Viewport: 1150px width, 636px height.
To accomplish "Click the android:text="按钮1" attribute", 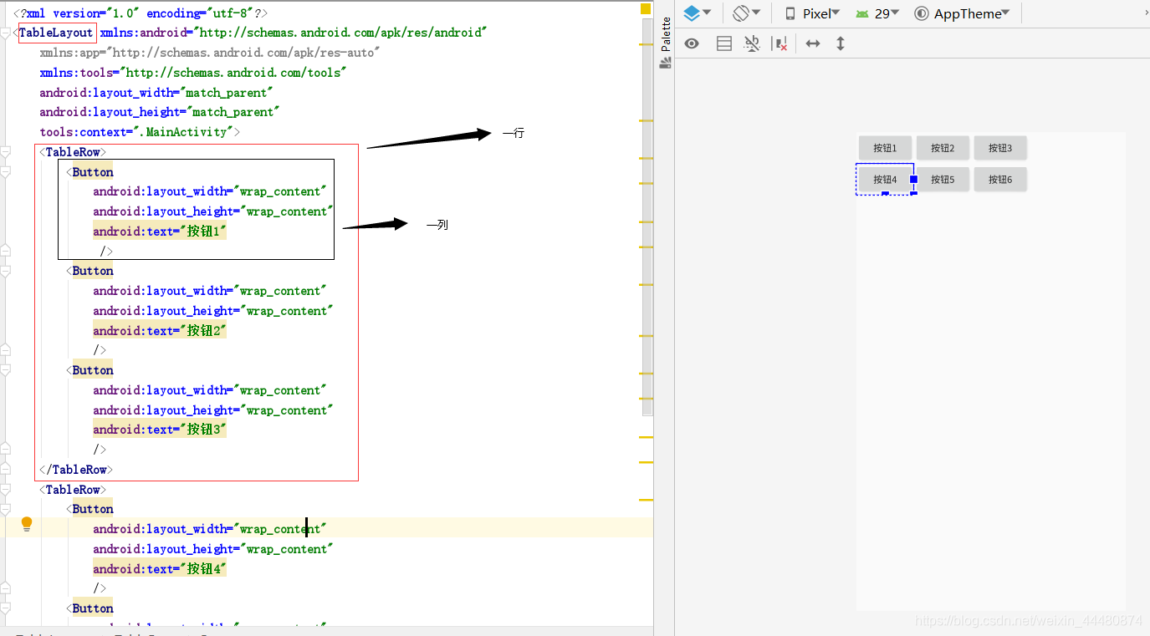I will 160,232.
